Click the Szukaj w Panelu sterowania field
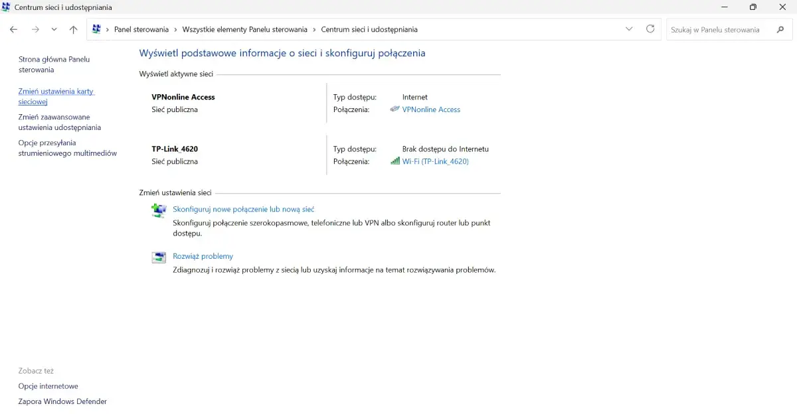The image size is (797, 414). [x=721, y=30]
